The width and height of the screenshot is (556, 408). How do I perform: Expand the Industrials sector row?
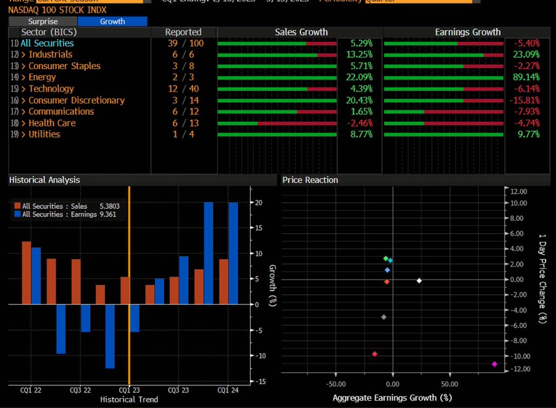pos(23,54)
